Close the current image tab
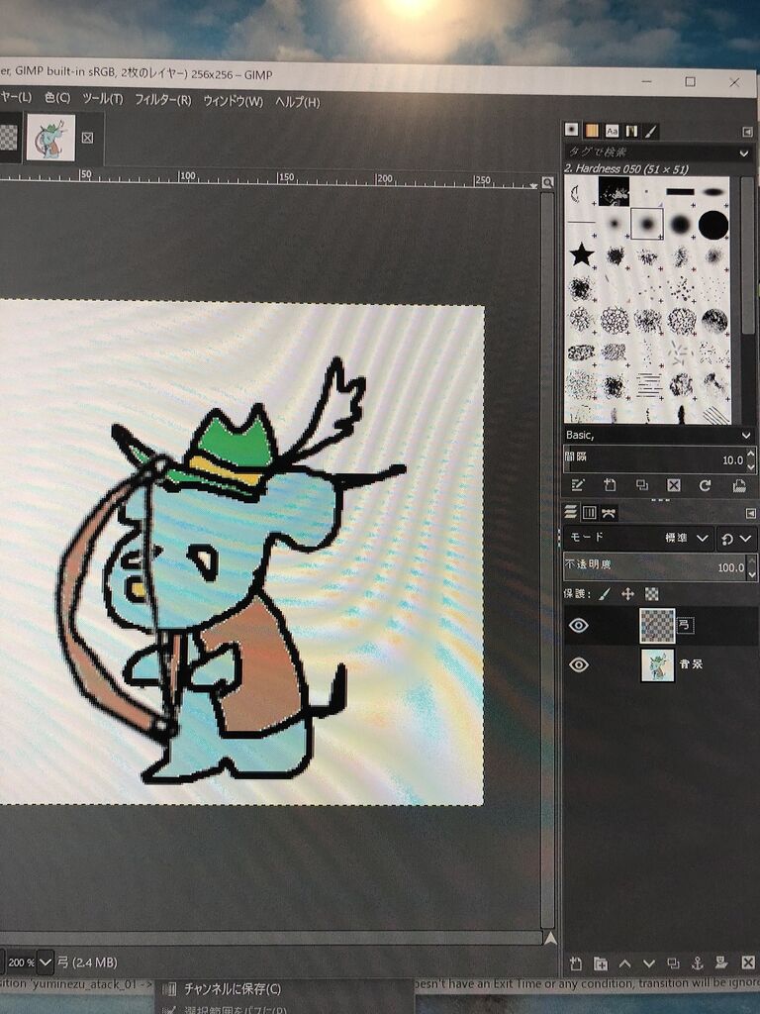 87,137
